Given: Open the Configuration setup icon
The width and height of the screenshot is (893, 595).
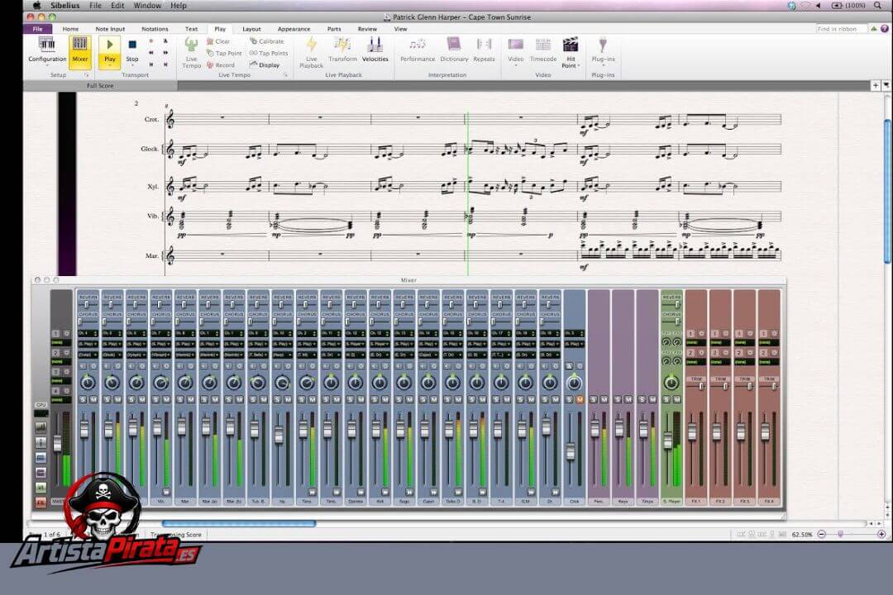Looking at the screenshot, I should tap(46, 45).
